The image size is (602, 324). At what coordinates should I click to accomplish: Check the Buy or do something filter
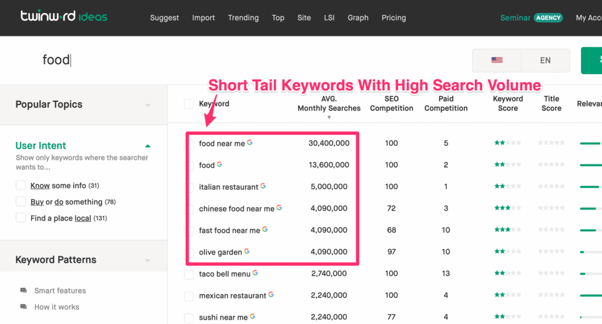(x=21, y=201)
